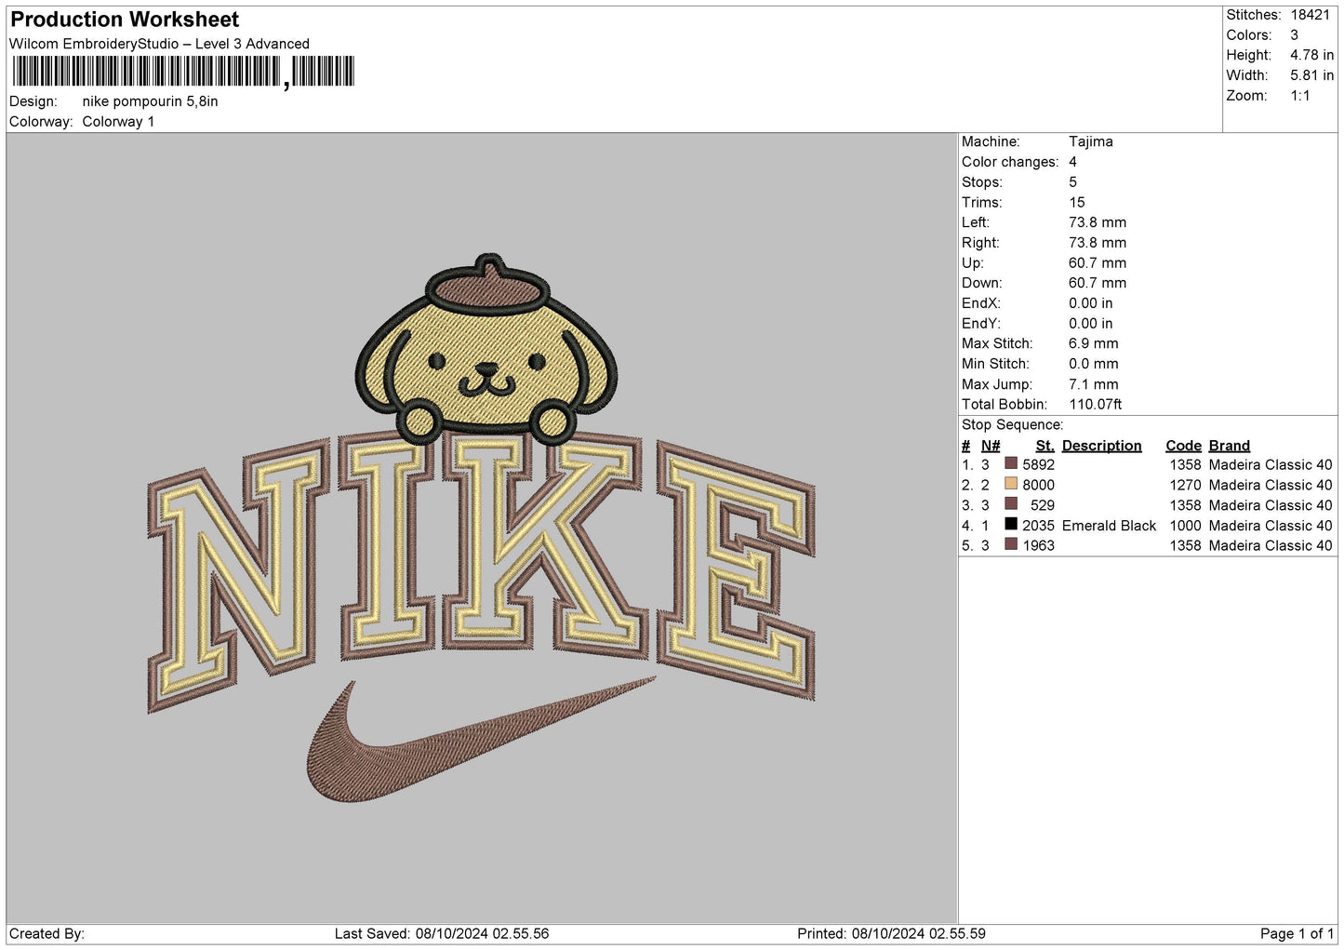Click code 1270 in stop row 2

click(x=1186, y=485)
